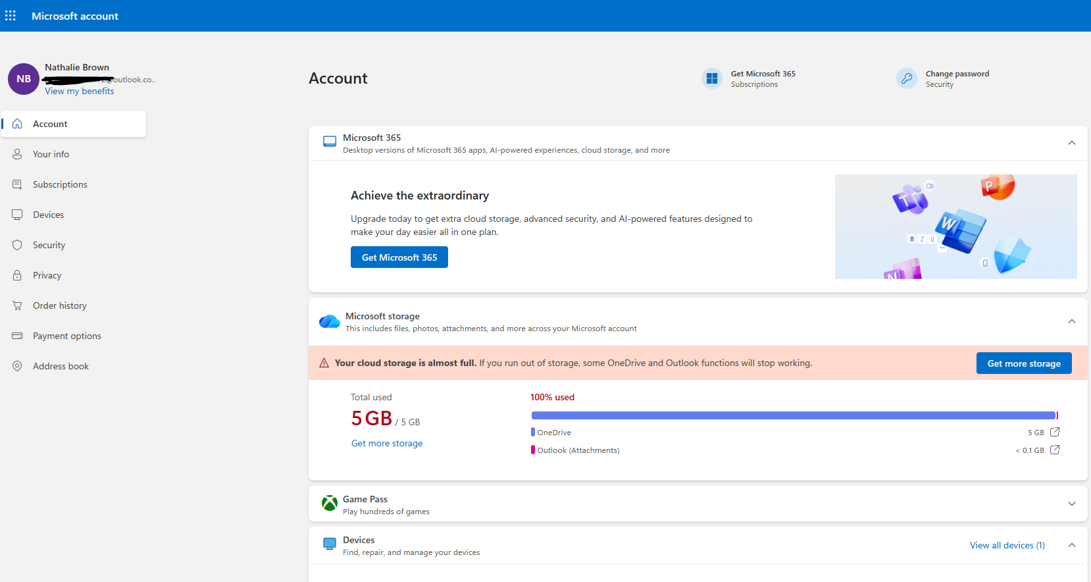Click the pin icon beside Address book
Viewport: 1091px width, 582px height.
click(17, 366)
